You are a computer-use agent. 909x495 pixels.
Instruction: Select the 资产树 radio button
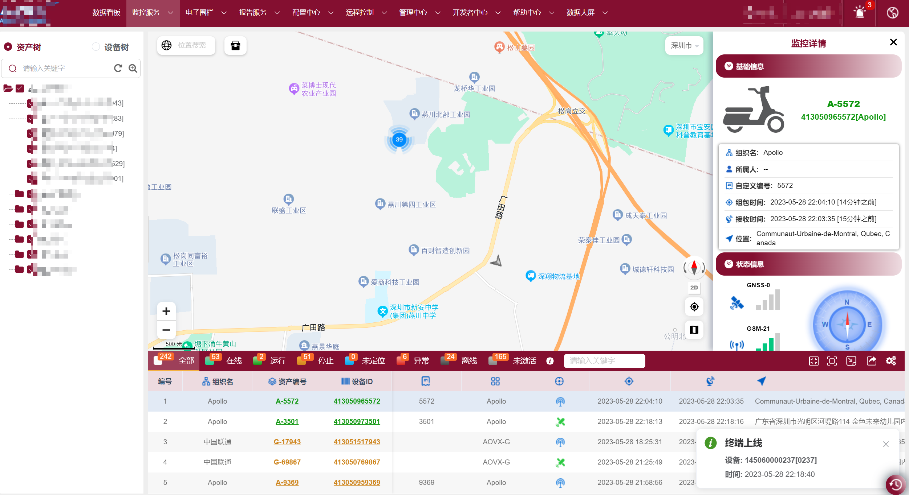point(8,47)
